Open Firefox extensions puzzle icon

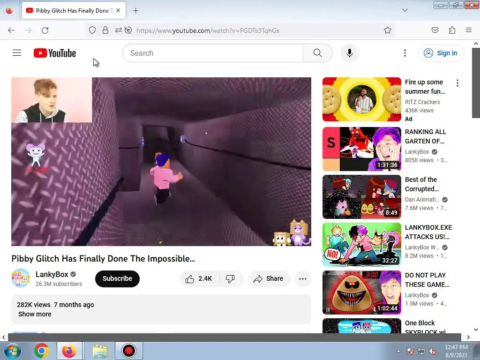(452, 30)
